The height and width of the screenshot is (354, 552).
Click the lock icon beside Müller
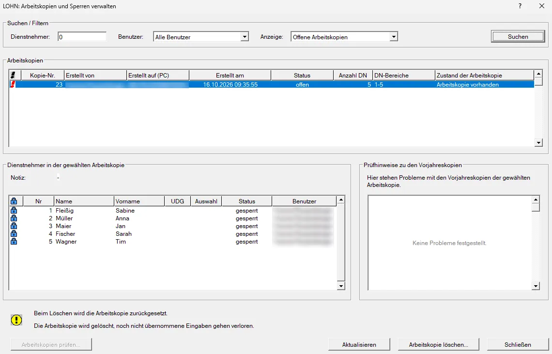tap(14, 218)
